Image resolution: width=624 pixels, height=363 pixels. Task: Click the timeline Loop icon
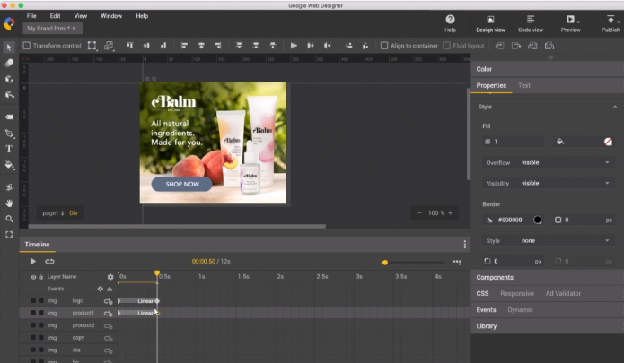49,262
